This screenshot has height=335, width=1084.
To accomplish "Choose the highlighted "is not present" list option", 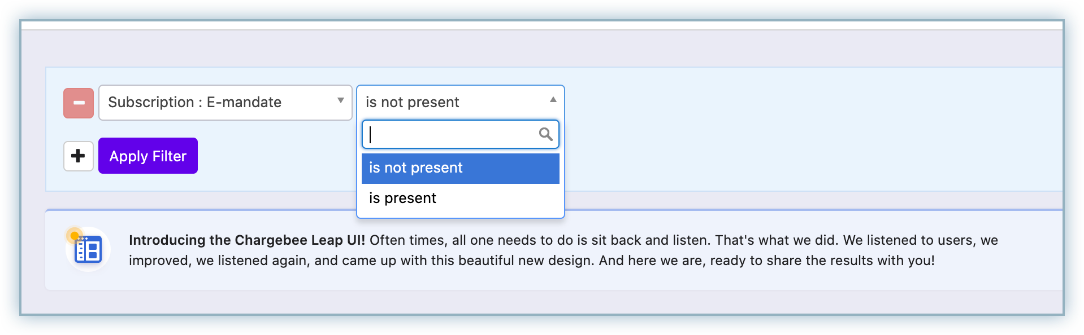I will pos(460,168).
